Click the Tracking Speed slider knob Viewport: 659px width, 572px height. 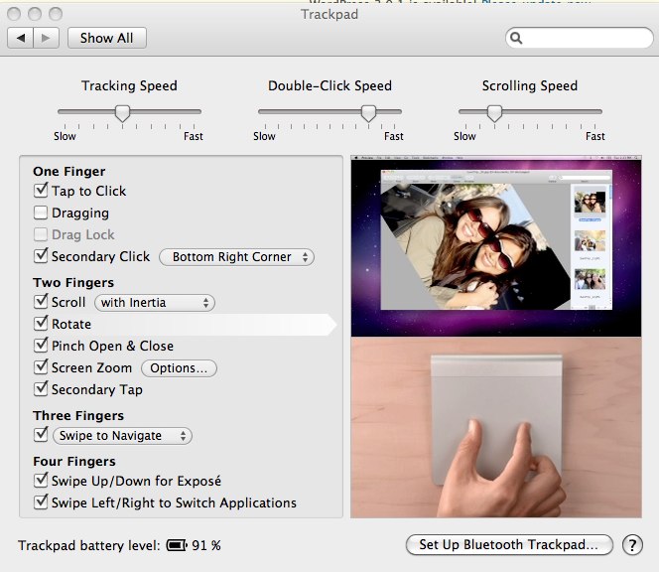coord(122,113)
